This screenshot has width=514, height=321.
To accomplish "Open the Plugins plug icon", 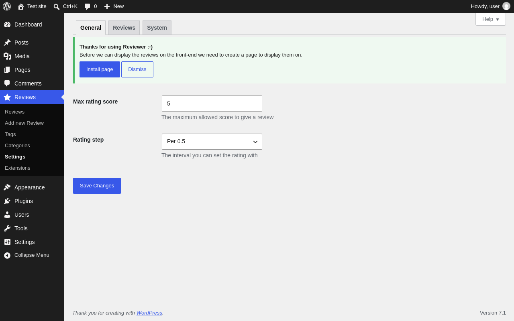I will (x=7, y=201).
